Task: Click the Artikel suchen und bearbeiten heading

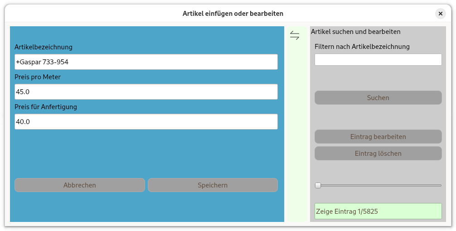Action: tap(355, 32)
